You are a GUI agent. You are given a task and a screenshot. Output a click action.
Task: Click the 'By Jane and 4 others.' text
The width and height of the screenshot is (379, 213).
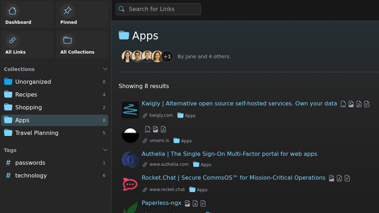click(204, 56)
